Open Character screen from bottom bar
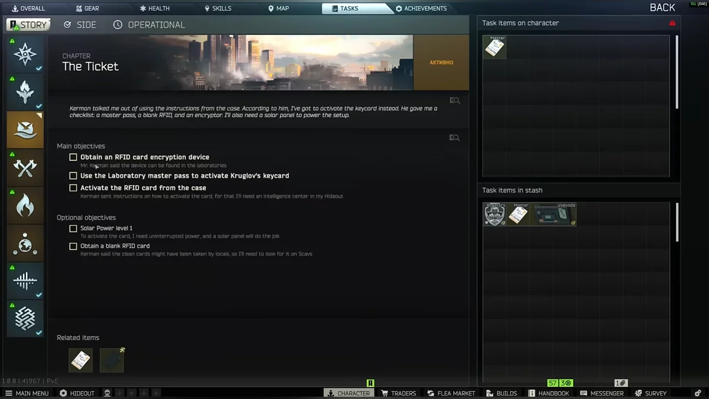The image size is (709, 399). tap(349, 393)
